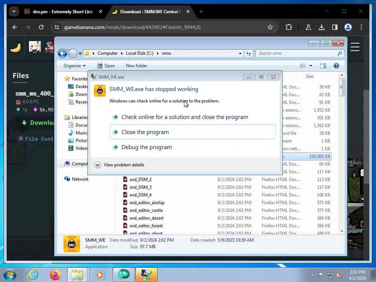Select snd_editor_desert file

pos(146,218)
